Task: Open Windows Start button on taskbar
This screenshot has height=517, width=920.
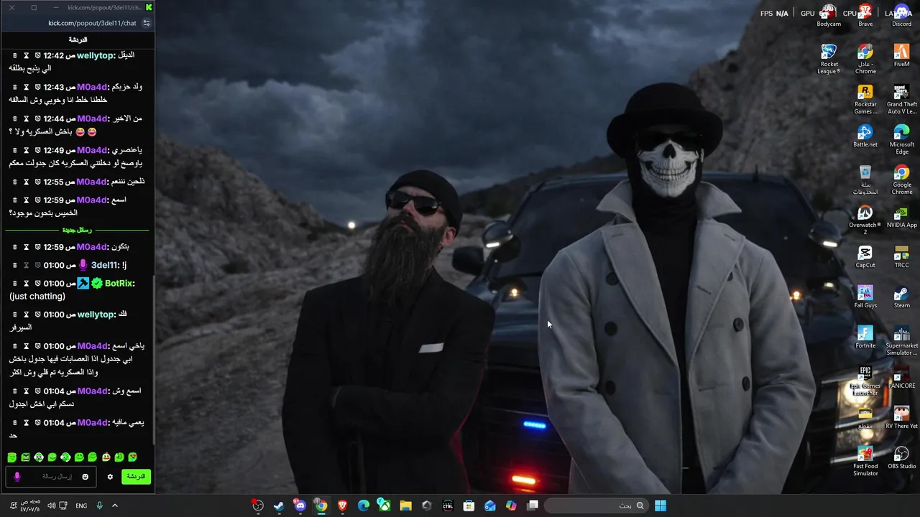Action: 661,506
